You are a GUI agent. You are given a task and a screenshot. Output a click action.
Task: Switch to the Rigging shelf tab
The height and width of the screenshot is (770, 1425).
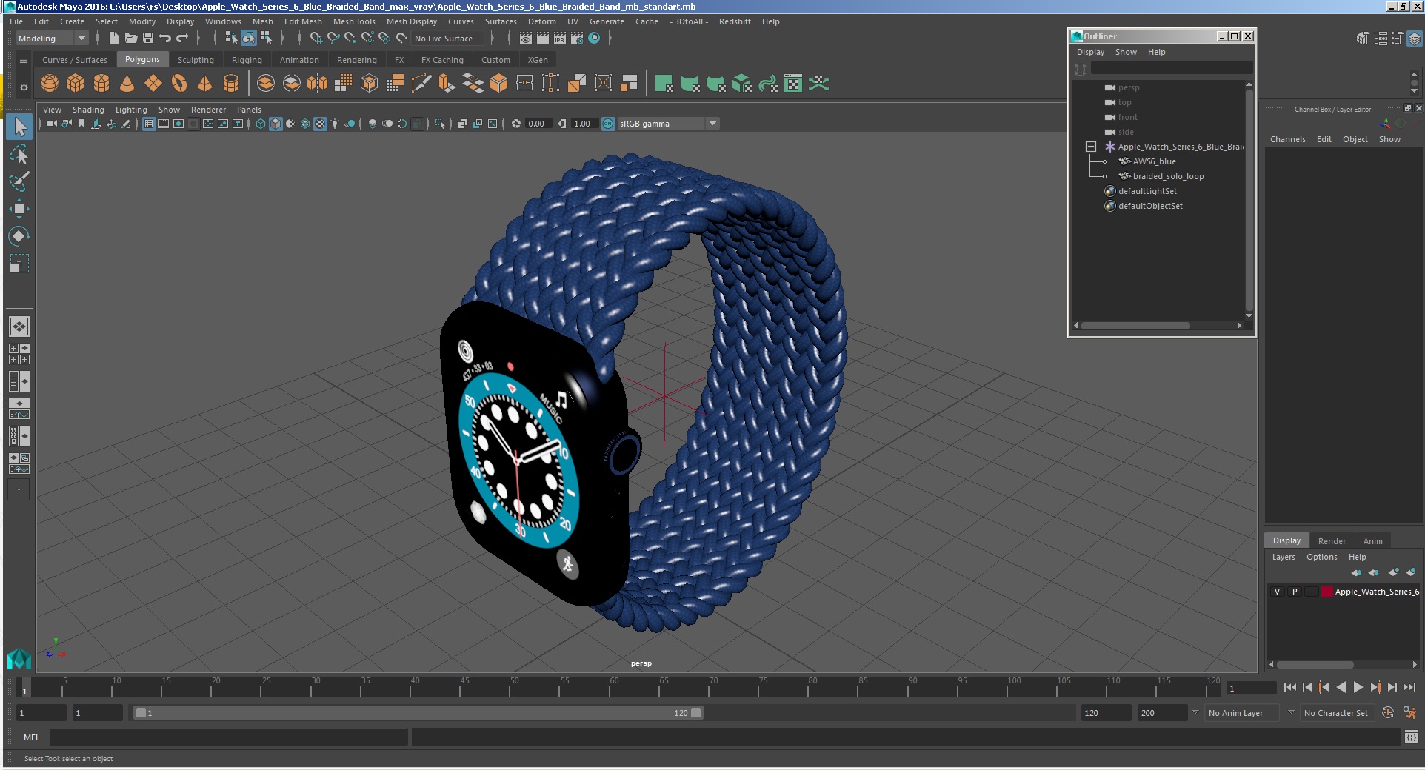tap(247, 60)
